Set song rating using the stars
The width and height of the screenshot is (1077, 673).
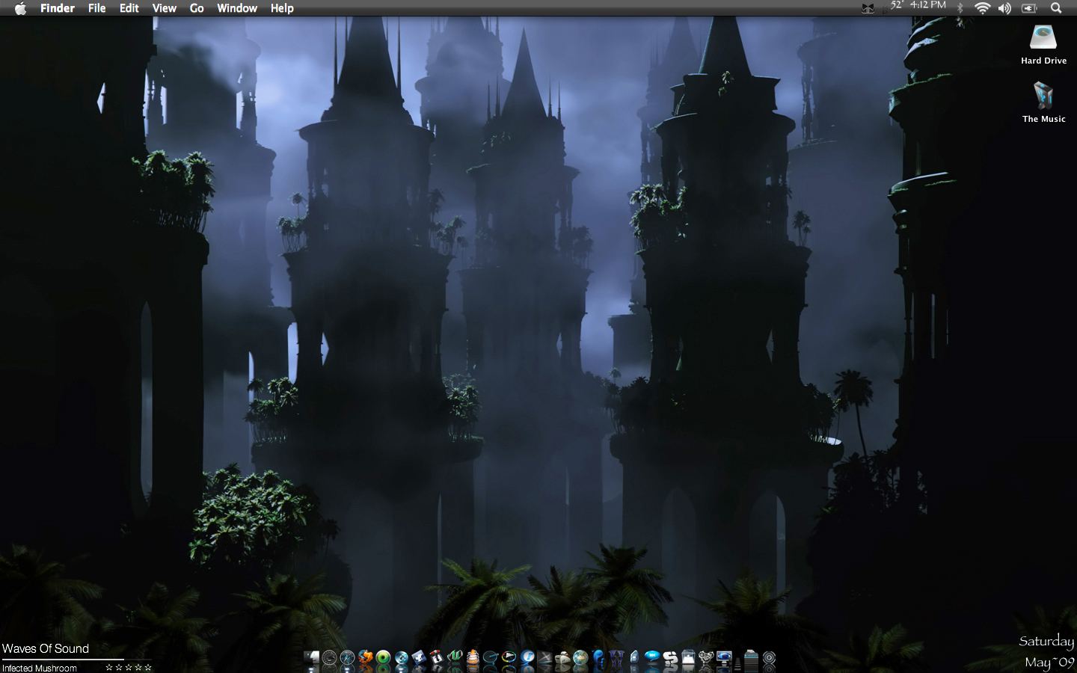pyautogui.click(x=129, y=667)
